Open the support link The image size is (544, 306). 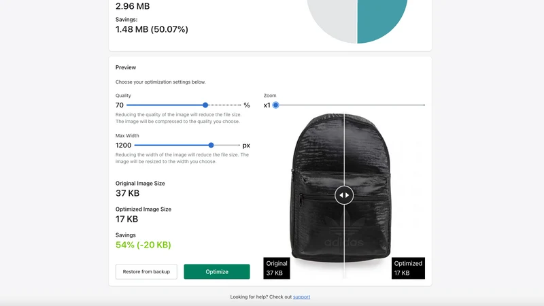point(301,297)
